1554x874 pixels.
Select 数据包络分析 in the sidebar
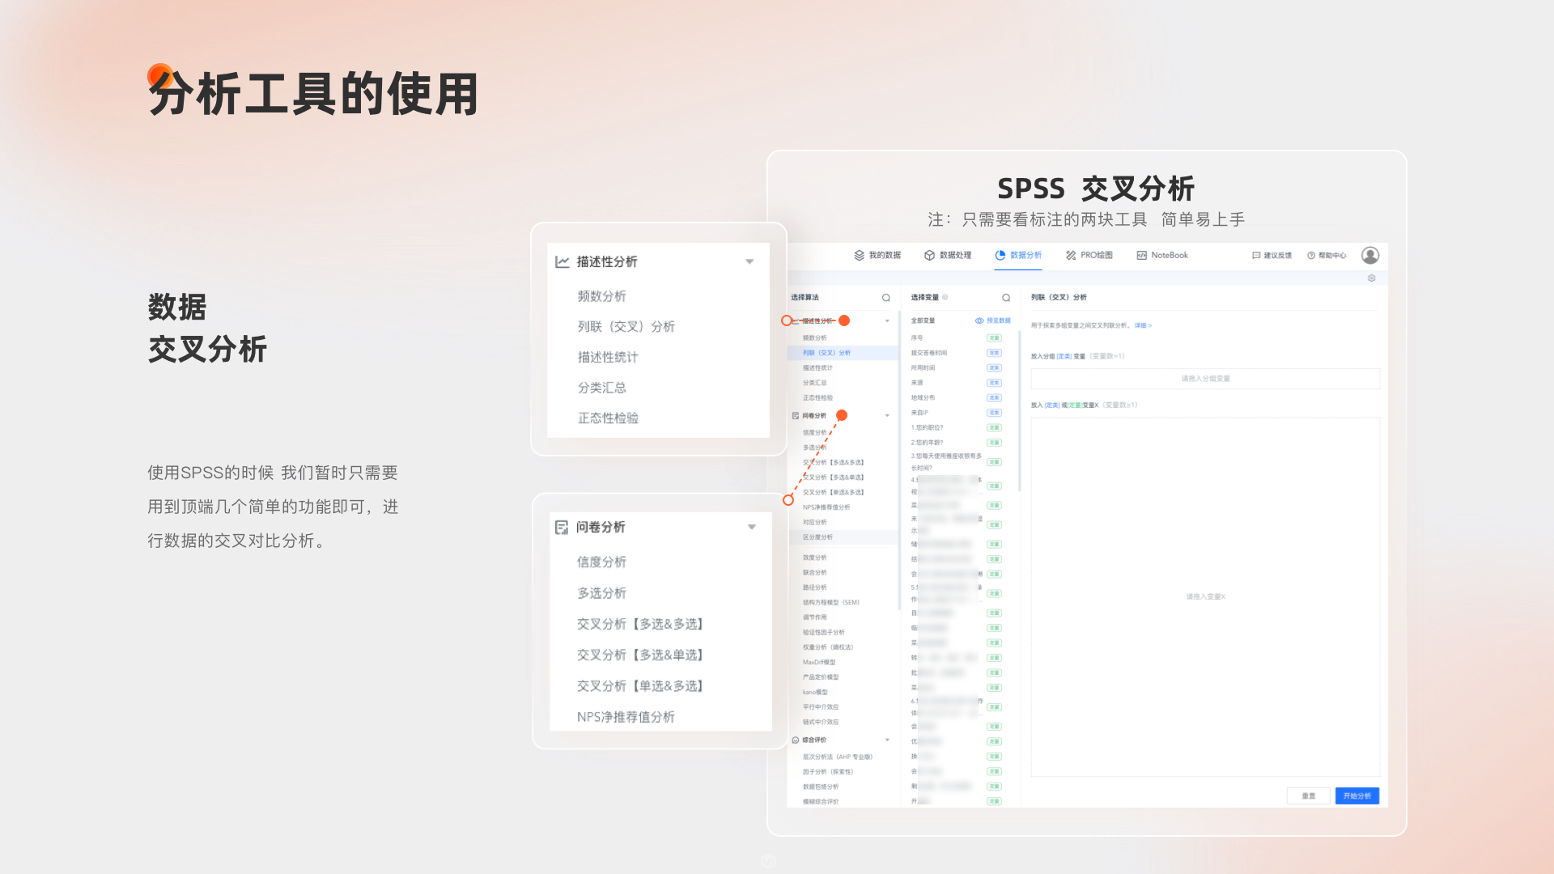click(821, 787)
